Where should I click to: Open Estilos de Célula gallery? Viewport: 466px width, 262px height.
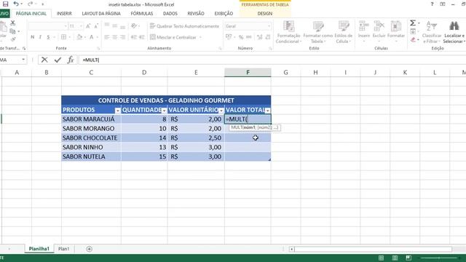click(x=344, y=32)
